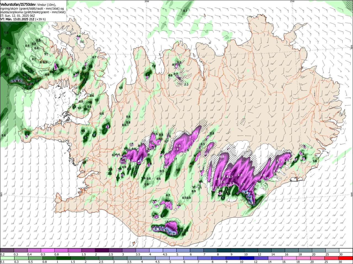Click the '25' label on the snow scale
353x264 pixels.
pos(327,254)
